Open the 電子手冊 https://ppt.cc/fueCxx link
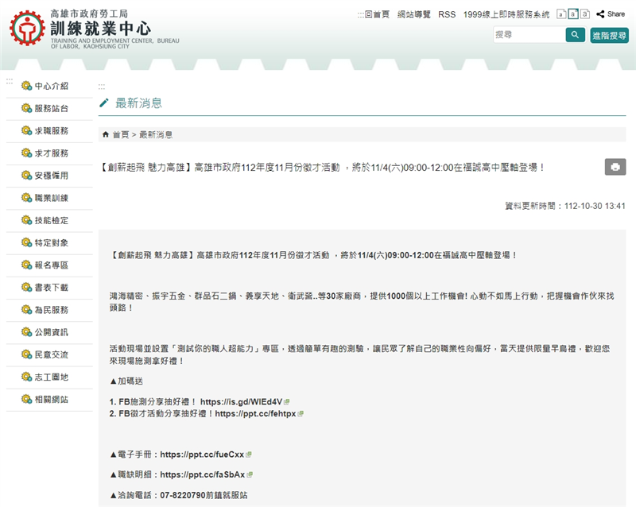The width and height of the screenshot is (636, 507). pyautogui.click(x=202, y=455)
